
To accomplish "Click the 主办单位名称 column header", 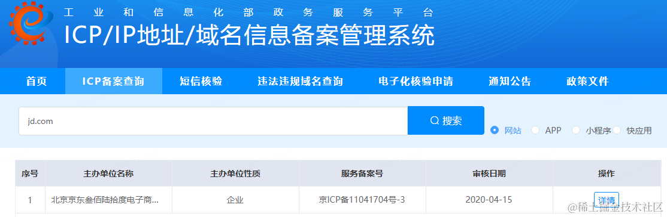I will [108, 173].
